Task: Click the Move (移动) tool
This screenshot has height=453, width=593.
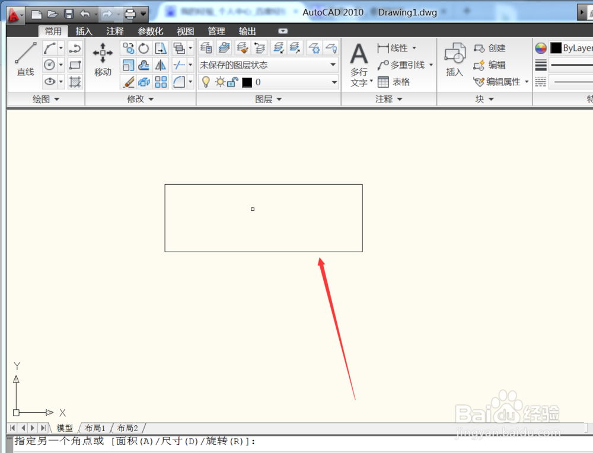Action: tap(103, 59)
